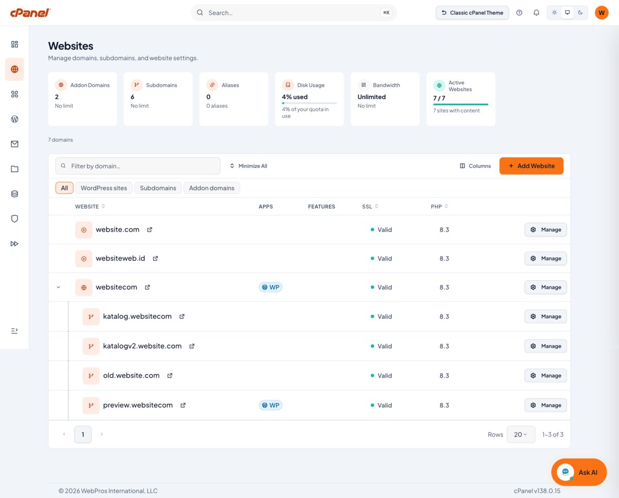Click Manage for websiteweb.id
The image size is (619, 498).
click(x=546, y=259)
